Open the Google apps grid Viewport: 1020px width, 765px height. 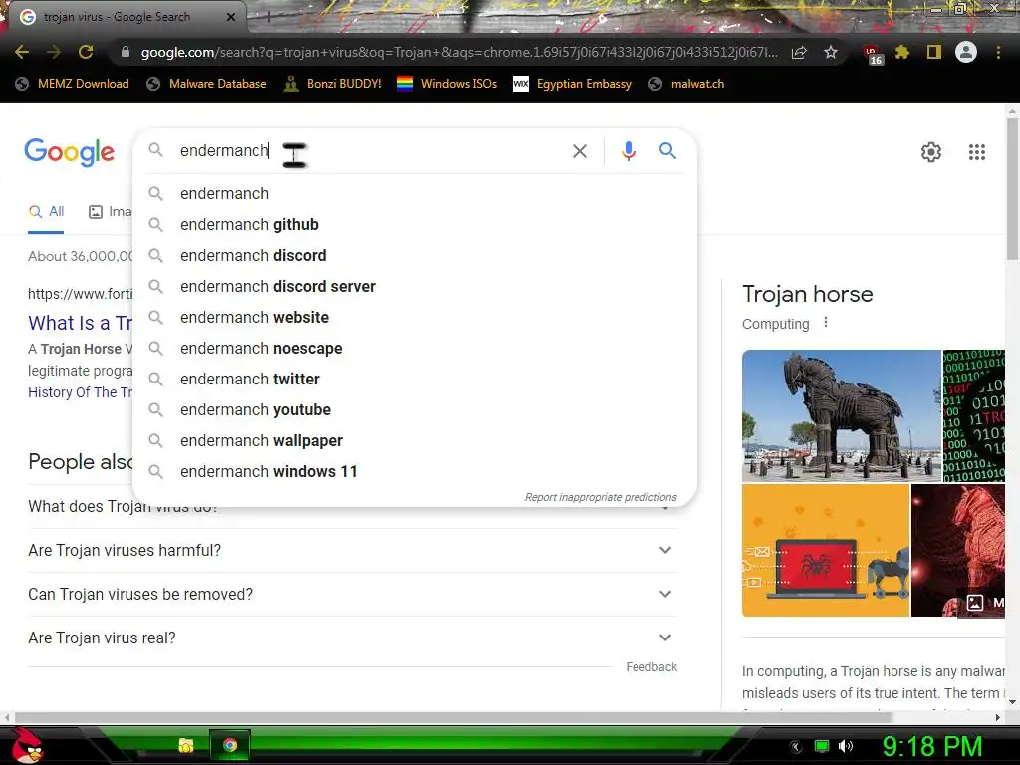976,152
